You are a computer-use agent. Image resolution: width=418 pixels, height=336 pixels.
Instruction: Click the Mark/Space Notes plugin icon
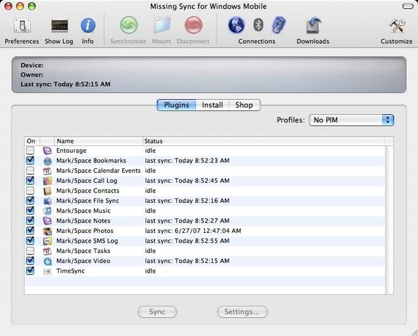47,221
